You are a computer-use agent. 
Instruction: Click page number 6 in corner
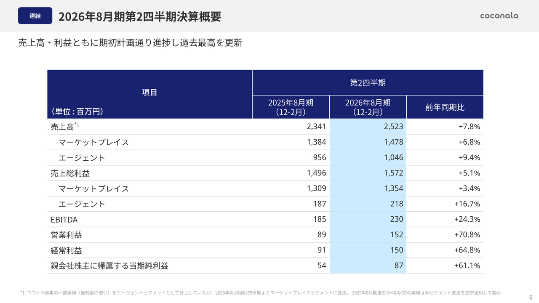click(531, 296)
